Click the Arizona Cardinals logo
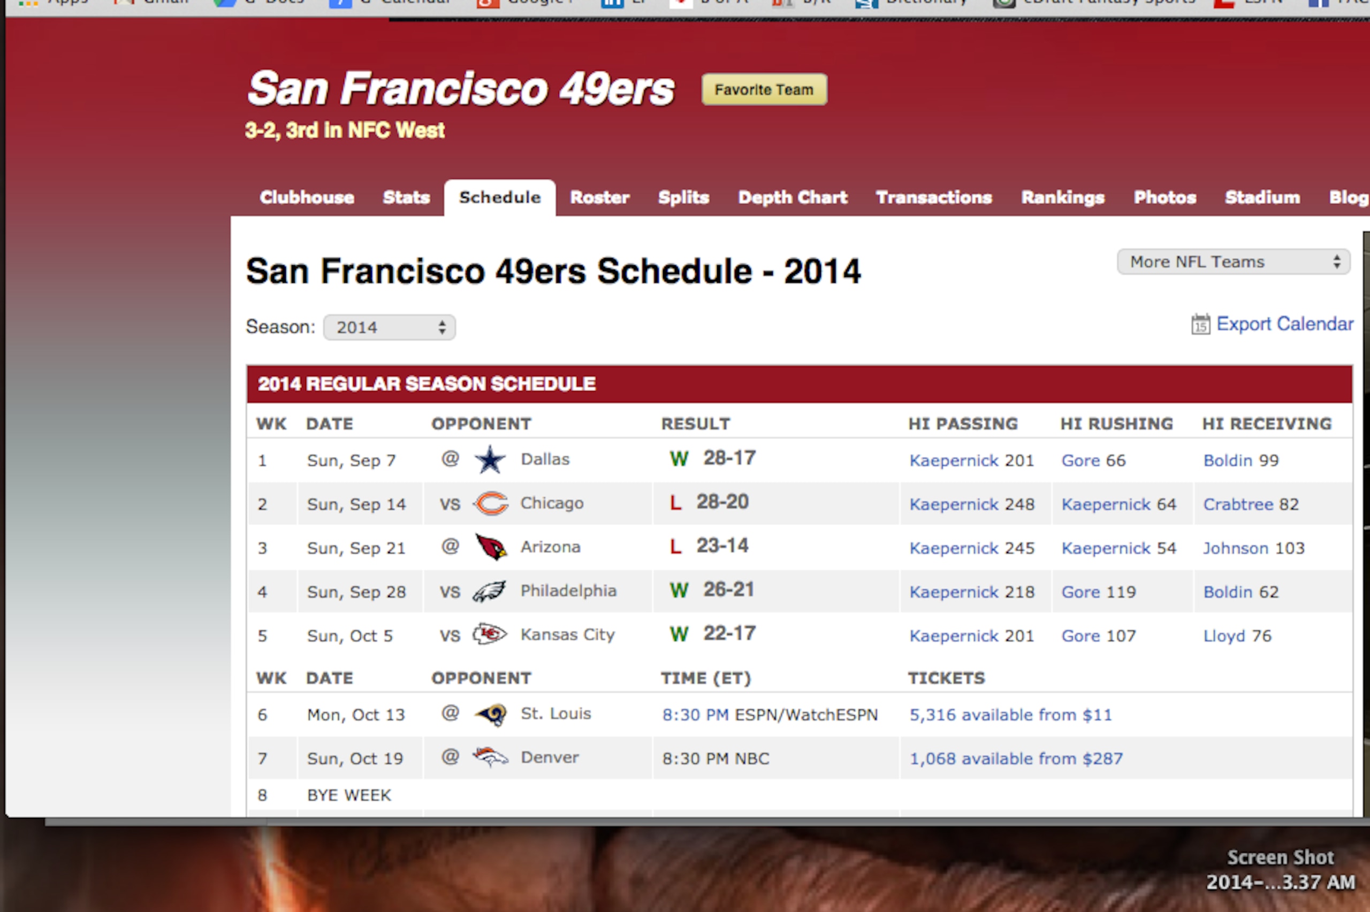 491,547
